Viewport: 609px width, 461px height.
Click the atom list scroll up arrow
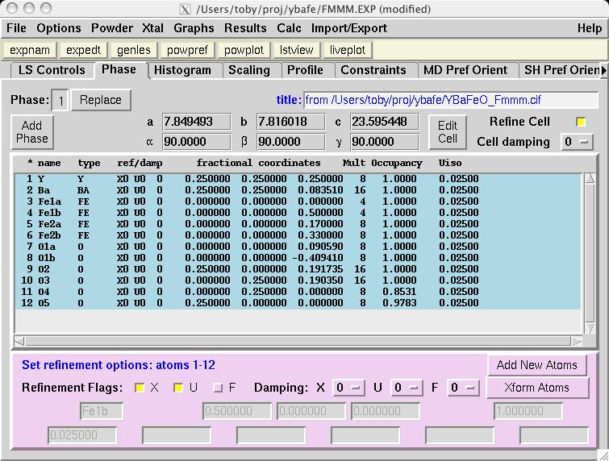[590, 178]
